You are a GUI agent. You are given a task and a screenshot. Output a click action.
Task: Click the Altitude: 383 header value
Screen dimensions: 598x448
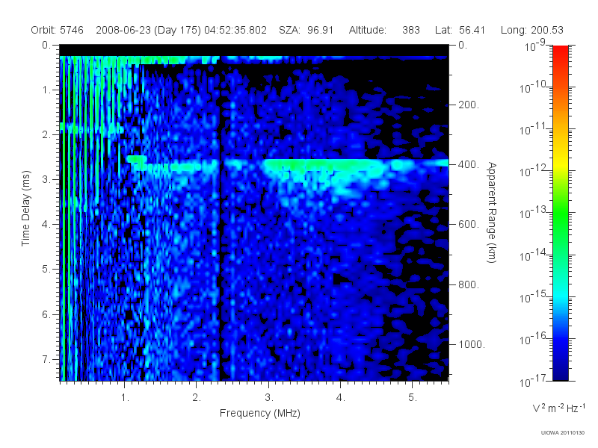tap(384, 30)
